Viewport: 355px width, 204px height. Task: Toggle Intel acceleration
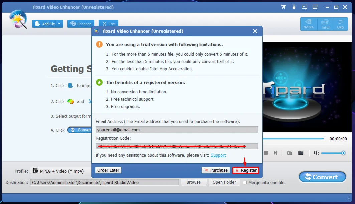pos(325,24)
